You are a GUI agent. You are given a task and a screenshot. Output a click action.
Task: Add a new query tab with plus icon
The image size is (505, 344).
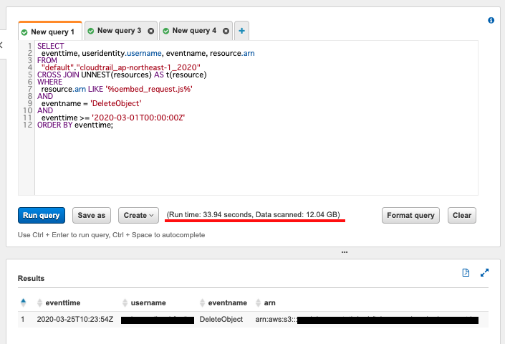click(x=241, y=31)
